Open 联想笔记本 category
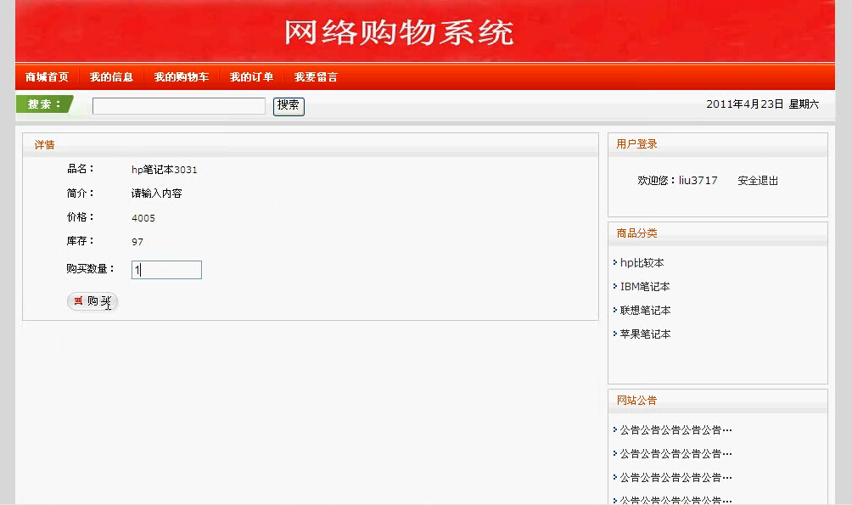852x505 pixels. coord(646,311)
